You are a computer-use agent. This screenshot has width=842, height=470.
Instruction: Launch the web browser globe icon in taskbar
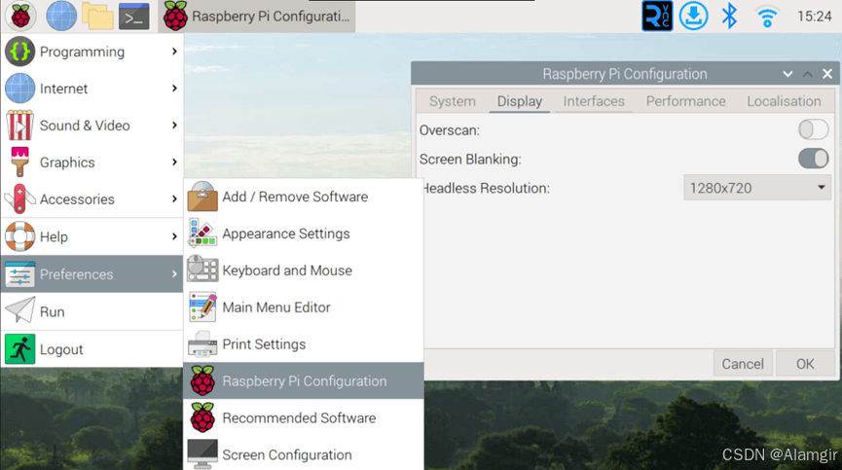tap(61, 17)
